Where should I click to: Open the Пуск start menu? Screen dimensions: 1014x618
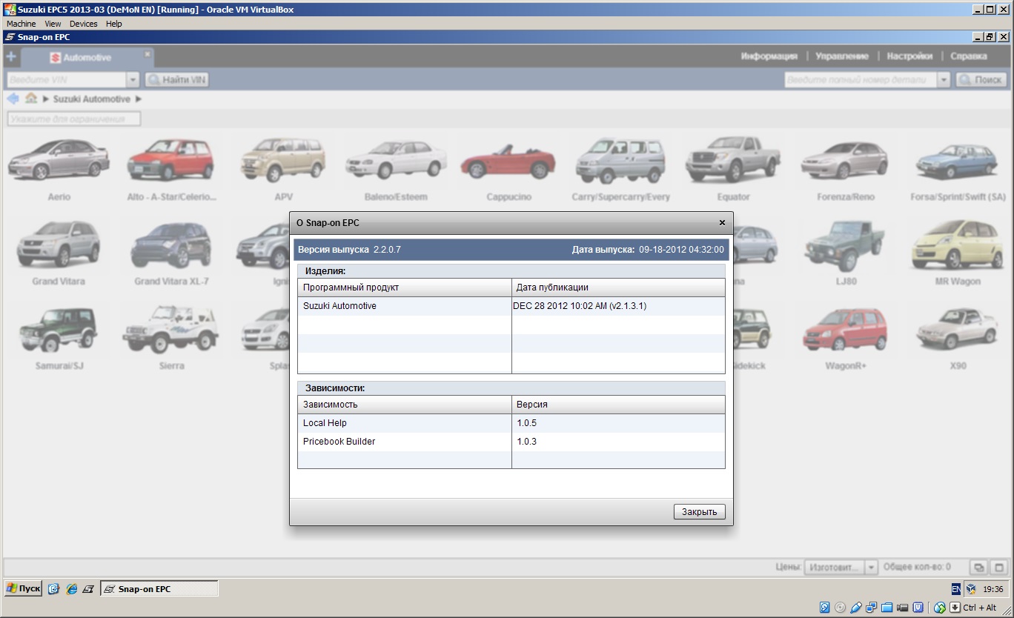[x=23, y=588]
